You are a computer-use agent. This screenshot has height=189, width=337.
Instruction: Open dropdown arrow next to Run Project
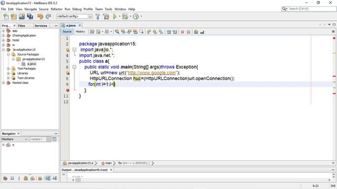120,16
